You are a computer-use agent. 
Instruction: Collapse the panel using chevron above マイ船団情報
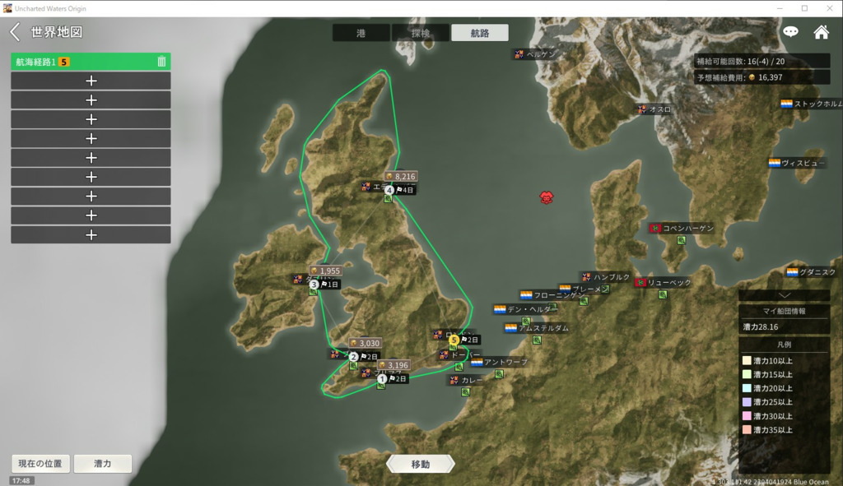point(785,295)
